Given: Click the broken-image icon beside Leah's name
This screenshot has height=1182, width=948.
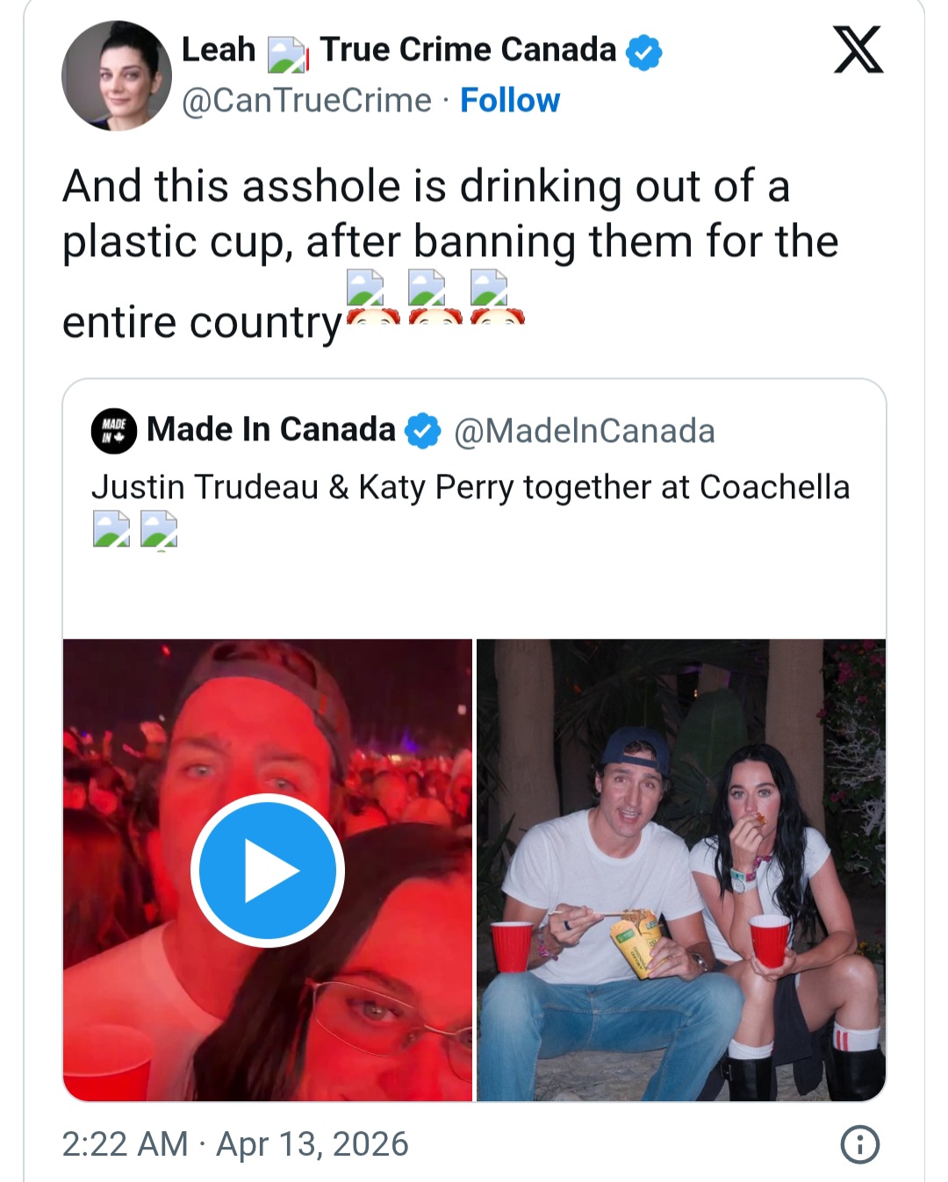Looking at the screenshot, I should click(x=291, y=50).
